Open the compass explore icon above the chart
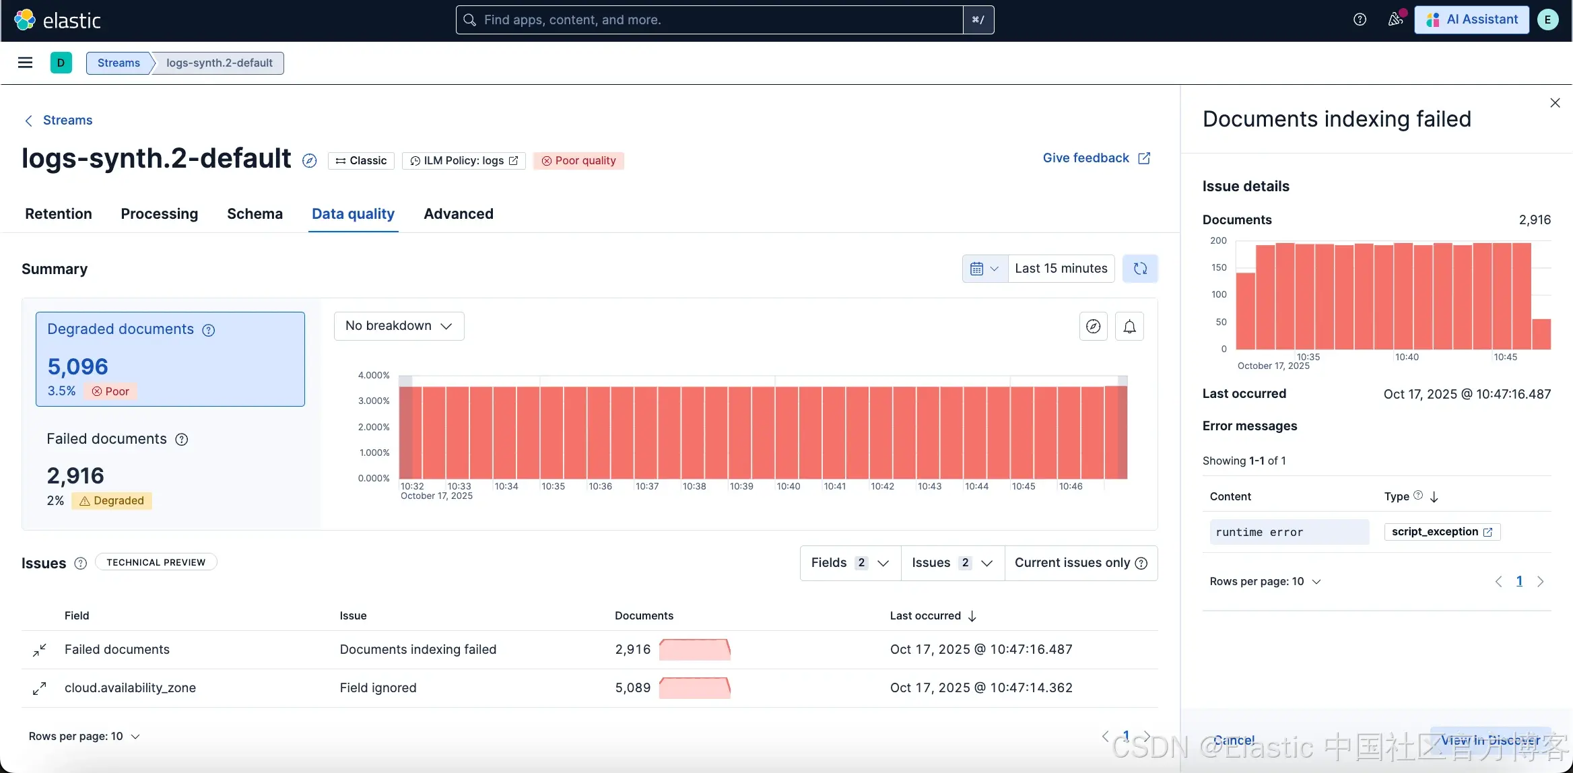Viewport: 1573px width, 773px height. point(1093,327)
